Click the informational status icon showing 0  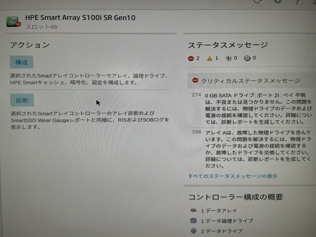click(x=229, y=58)
